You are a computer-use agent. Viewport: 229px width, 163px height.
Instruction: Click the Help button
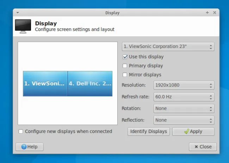[29, 146]
